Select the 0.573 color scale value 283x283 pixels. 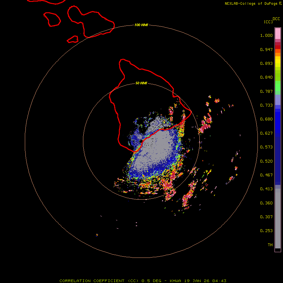click(266, 147)
